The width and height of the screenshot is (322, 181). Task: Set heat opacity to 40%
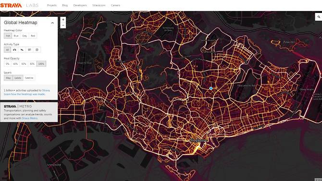[15, 64]
